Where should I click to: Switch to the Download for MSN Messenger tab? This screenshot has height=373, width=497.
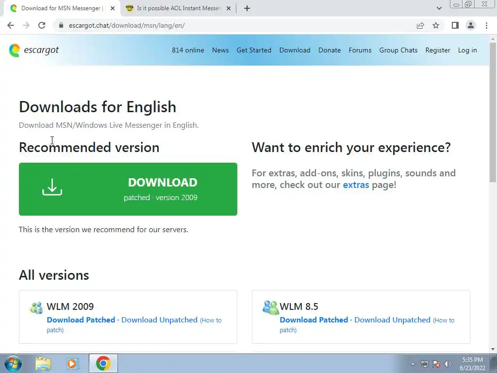[62, 8]
